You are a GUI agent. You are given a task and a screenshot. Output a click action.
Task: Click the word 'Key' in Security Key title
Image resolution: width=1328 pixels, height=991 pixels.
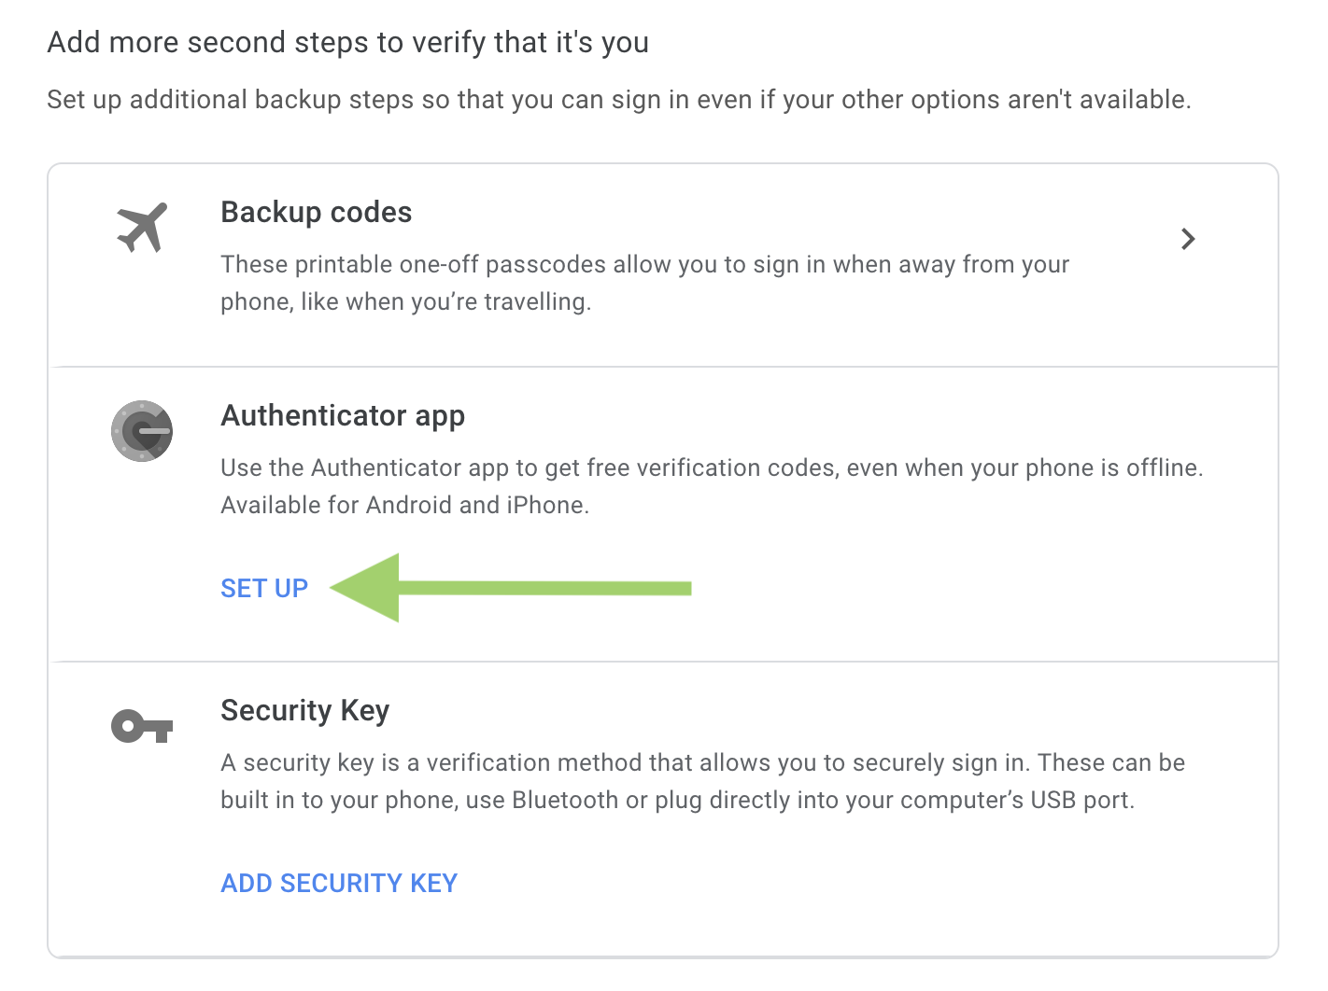click(365, 711)
